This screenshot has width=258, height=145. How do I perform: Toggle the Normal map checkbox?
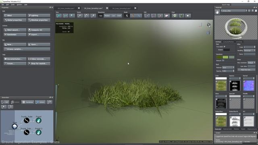[x=244, y=81]
